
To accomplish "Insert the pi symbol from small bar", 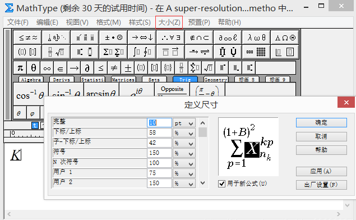I will click(x=20, y=68).
